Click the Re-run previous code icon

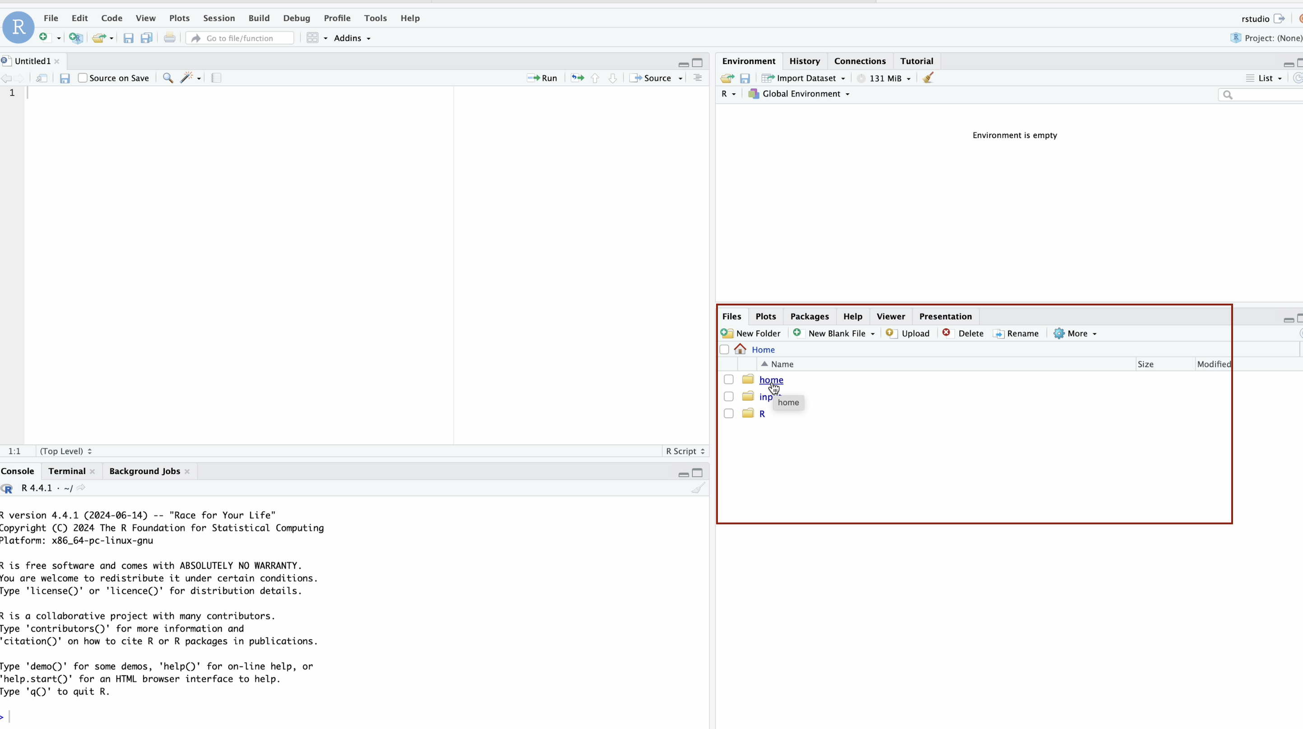(x=577, y=78)
